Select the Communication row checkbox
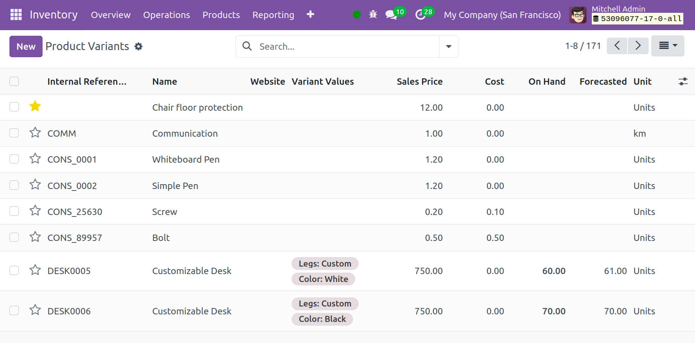 14,133
